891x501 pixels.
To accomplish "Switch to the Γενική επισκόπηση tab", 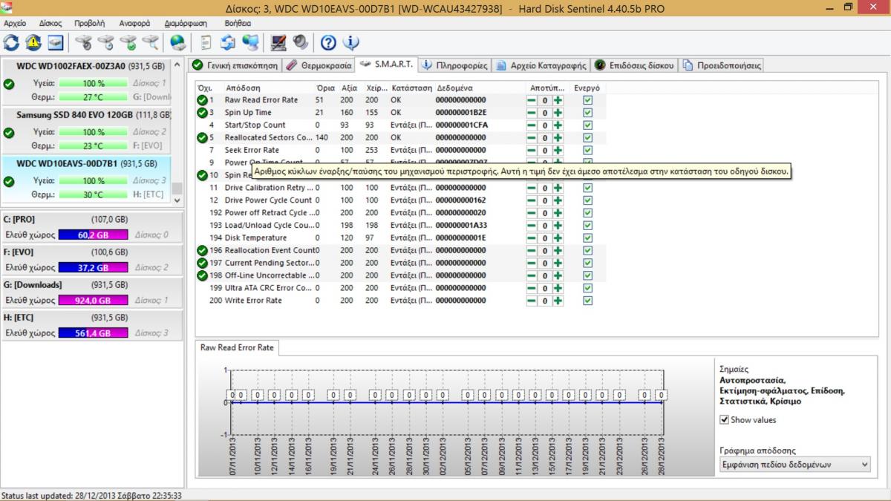I will coord(235,65).
